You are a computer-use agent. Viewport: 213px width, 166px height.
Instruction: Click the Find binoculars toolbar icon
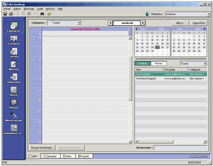pos(42,14)
